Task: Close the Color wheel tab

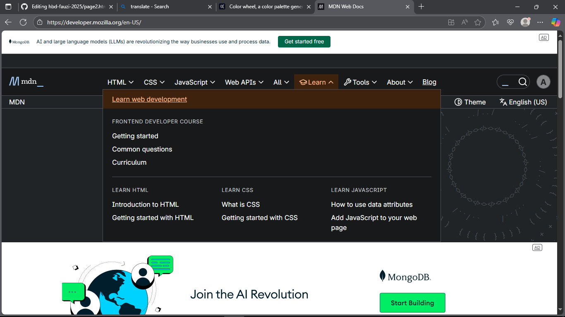Action: (x=309, y=7)
